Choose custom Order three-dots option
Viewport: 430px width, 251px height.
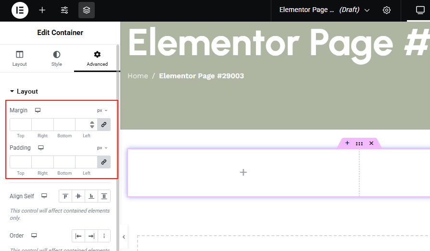point(104,236)
